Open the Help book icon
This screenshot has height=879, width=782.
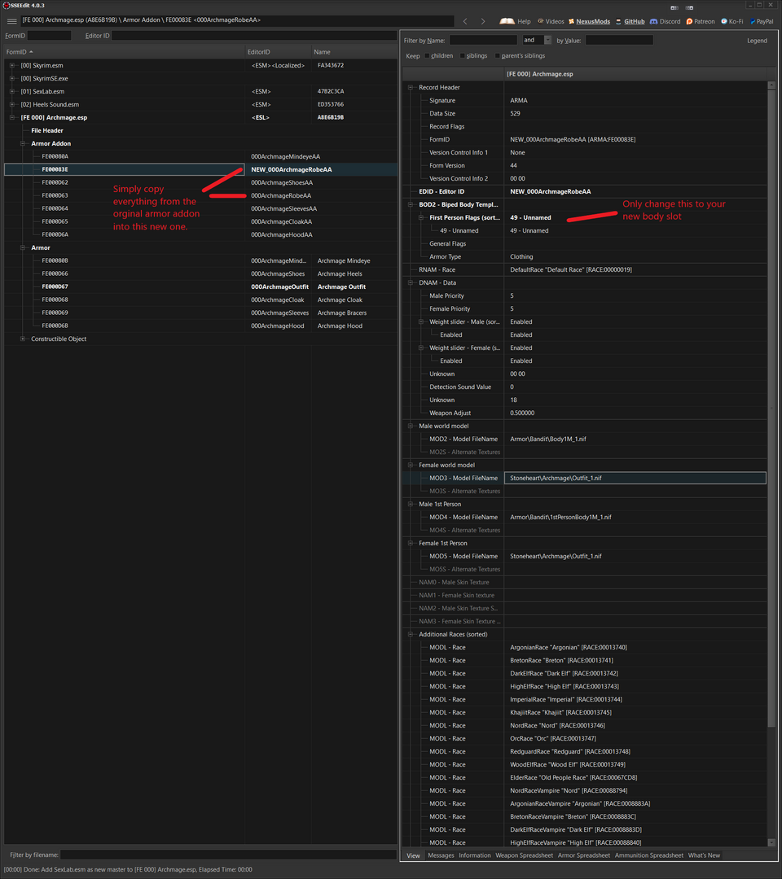507,21
